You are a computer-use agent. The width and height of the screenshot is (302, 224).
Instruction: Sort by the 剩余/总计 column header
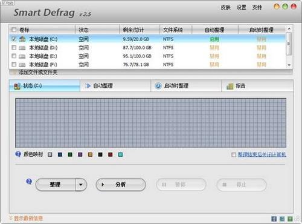click(140, 30)
